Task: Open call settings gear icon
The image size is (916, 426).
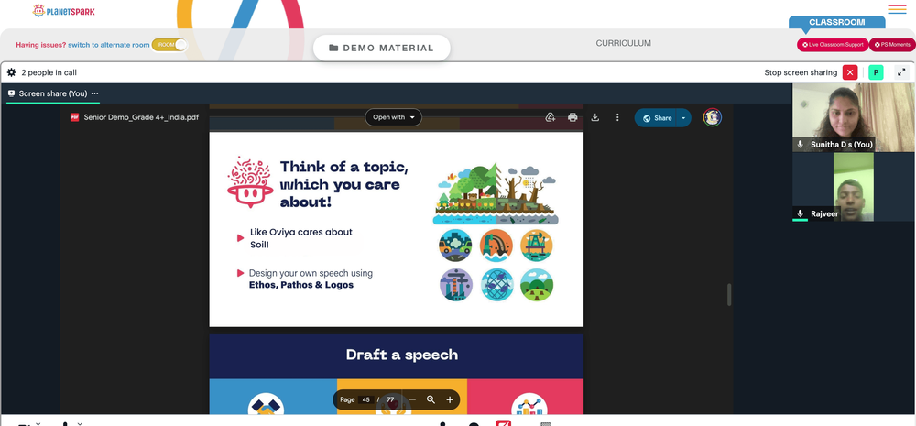Action: [x=11, y=72]
